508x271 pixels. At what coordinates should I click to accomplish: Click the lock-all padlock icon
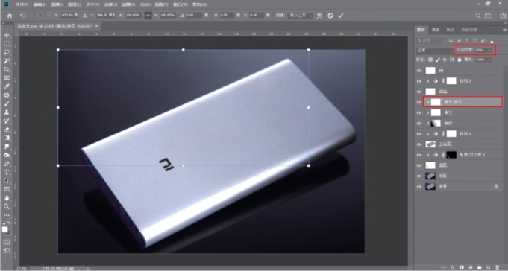point(459,60)
